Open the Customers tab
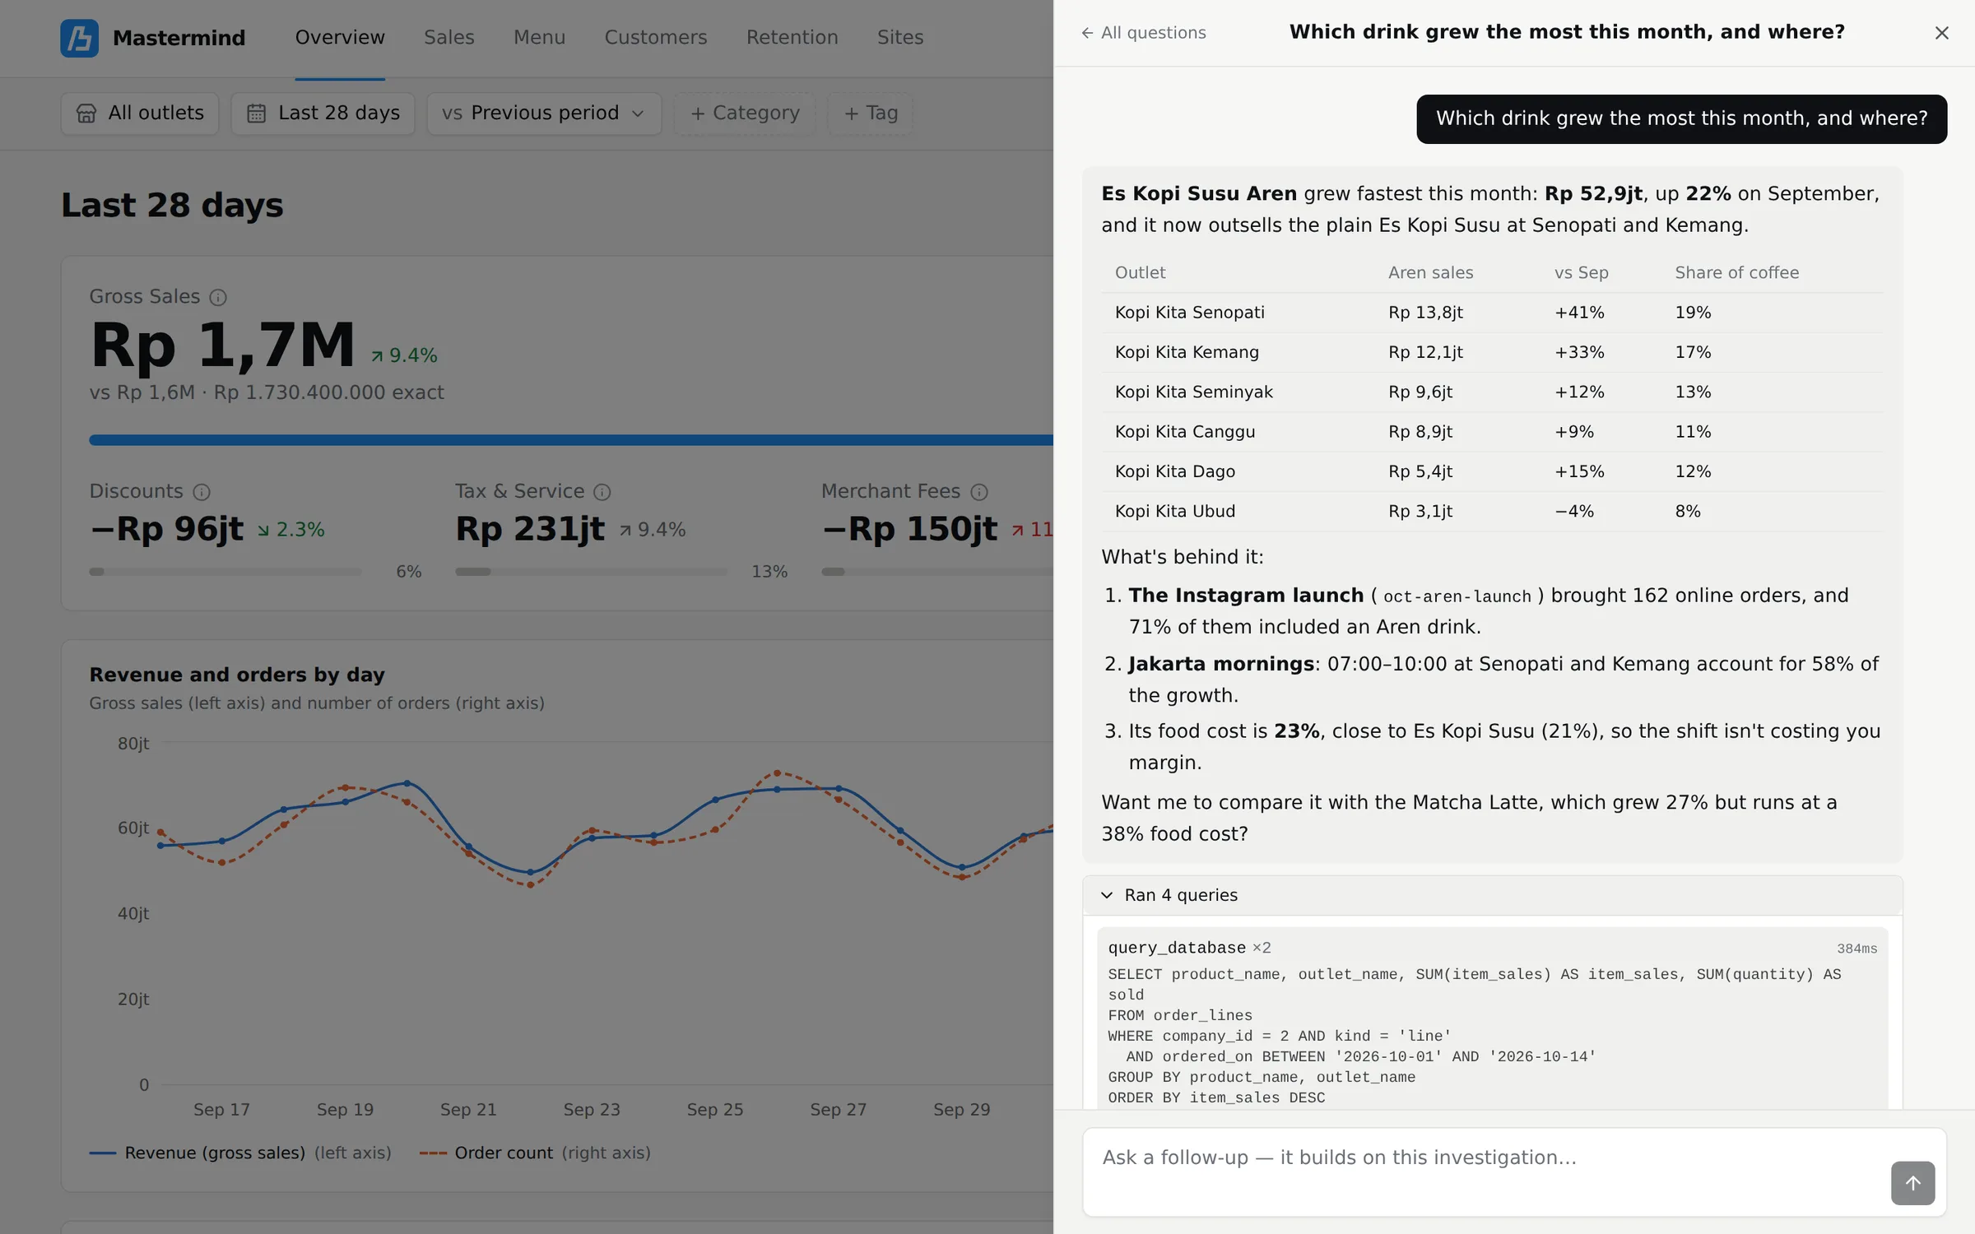This screenshot has width=1975, height=1234. 656,38
